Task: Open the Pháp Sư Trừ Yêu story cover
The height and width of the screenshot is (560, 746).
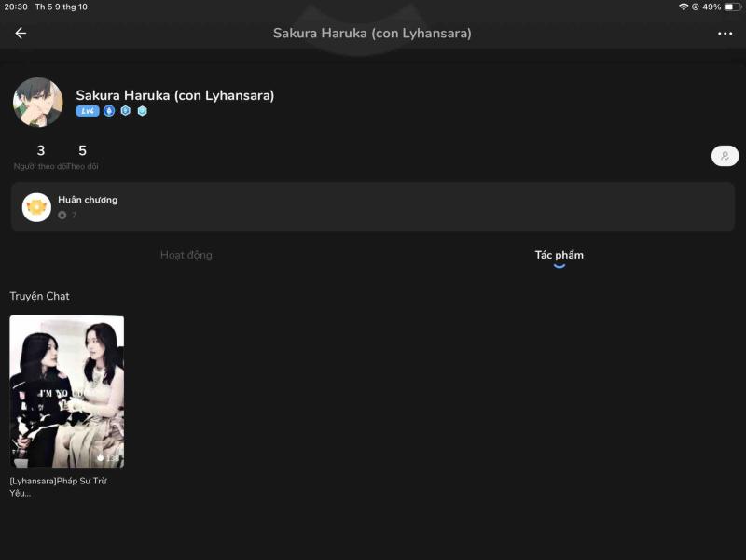Action: [x=66, y=391]
